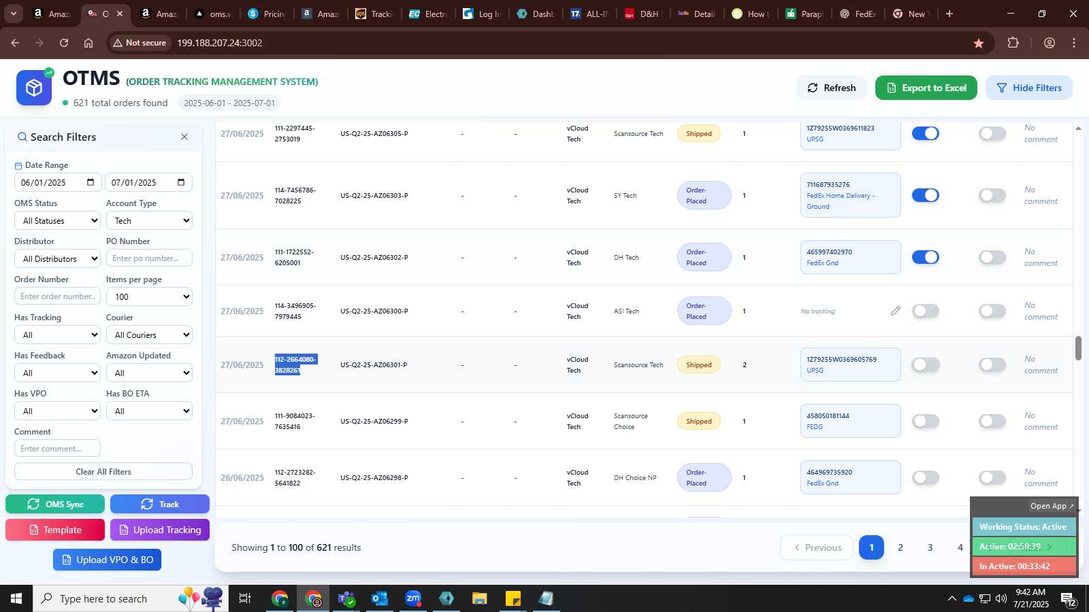Viewport: 1089px width, 612px height.
Task: Click the edit pencil for No tracking row
Action: 896,311
